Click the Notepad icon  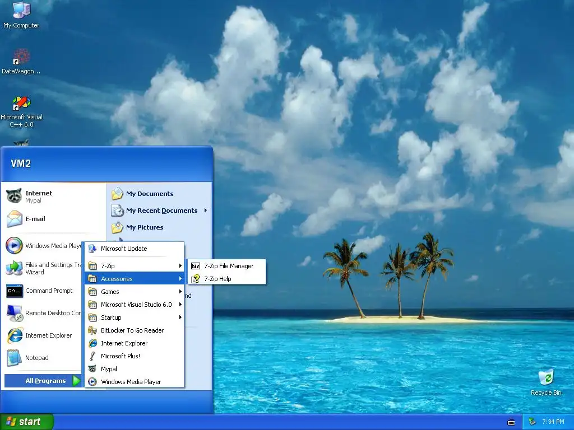(x=14, y=358)
